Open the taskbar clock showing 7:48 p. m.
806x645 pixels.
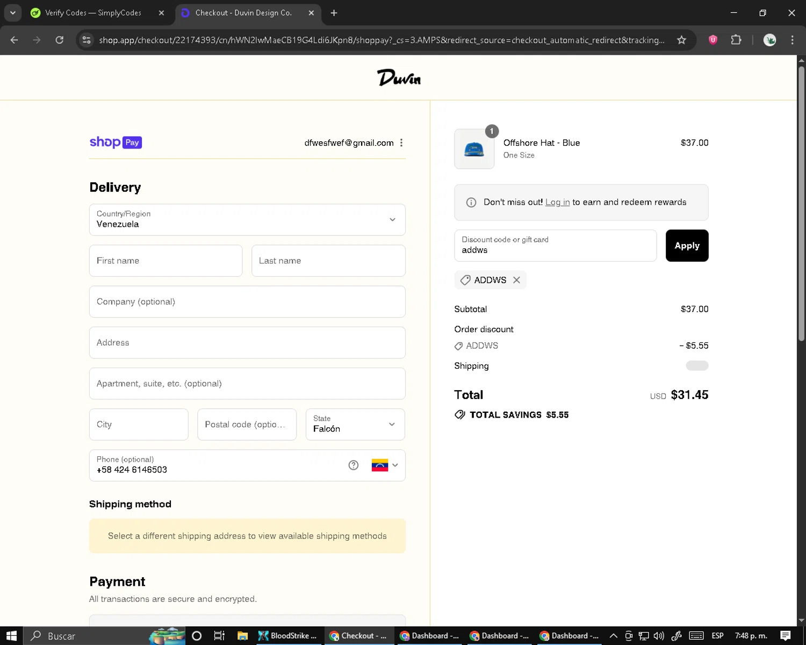click(751, 636)
